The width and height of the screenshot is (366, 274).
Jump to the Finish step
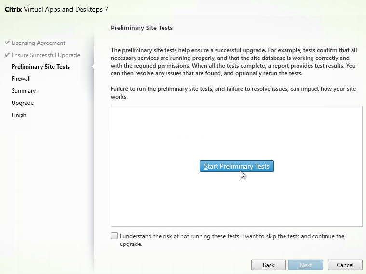[x=19, y=115]
